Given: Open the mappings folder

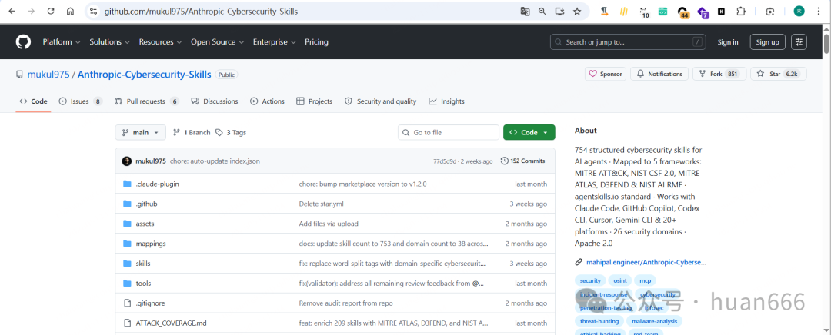Looking at the screenshot, I should (x=151, y=244).
